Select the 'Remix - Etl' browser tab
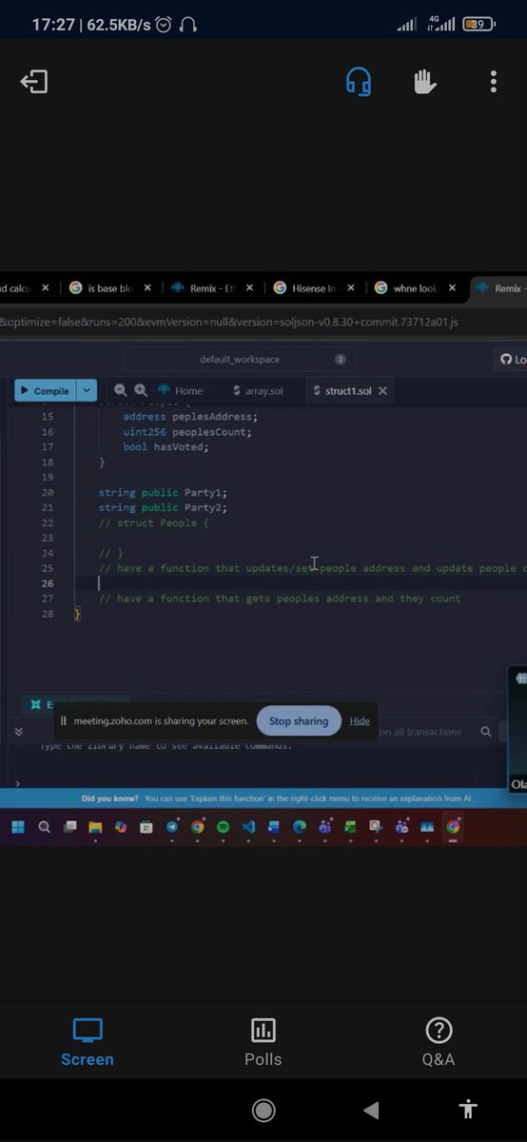Screen dimensions: 527x1142 (214, 288)
